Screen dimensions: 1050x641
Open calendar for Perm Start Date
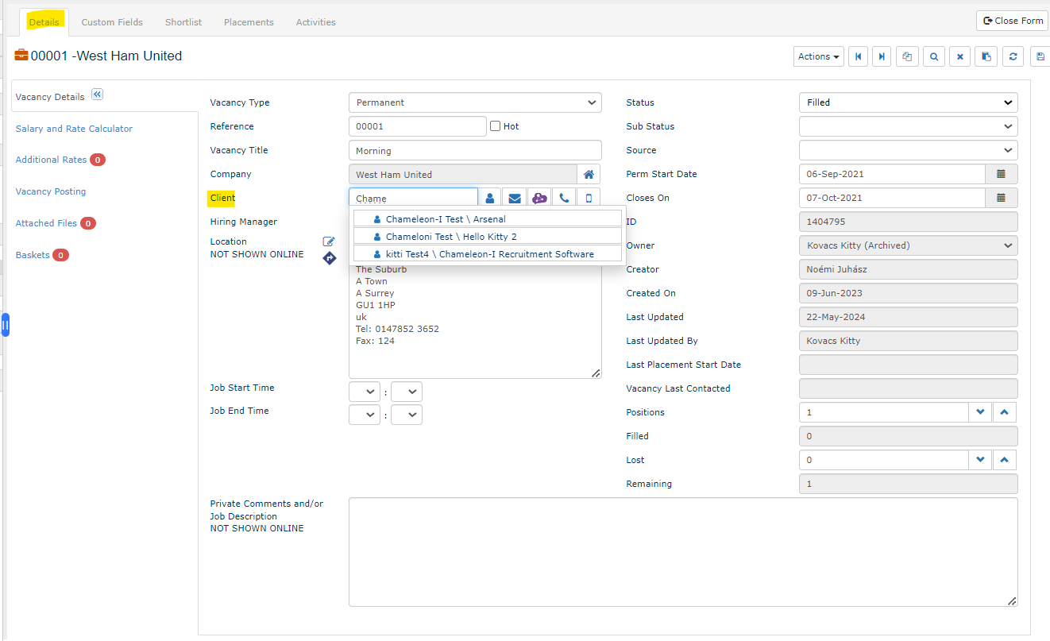pos(1001,174)
